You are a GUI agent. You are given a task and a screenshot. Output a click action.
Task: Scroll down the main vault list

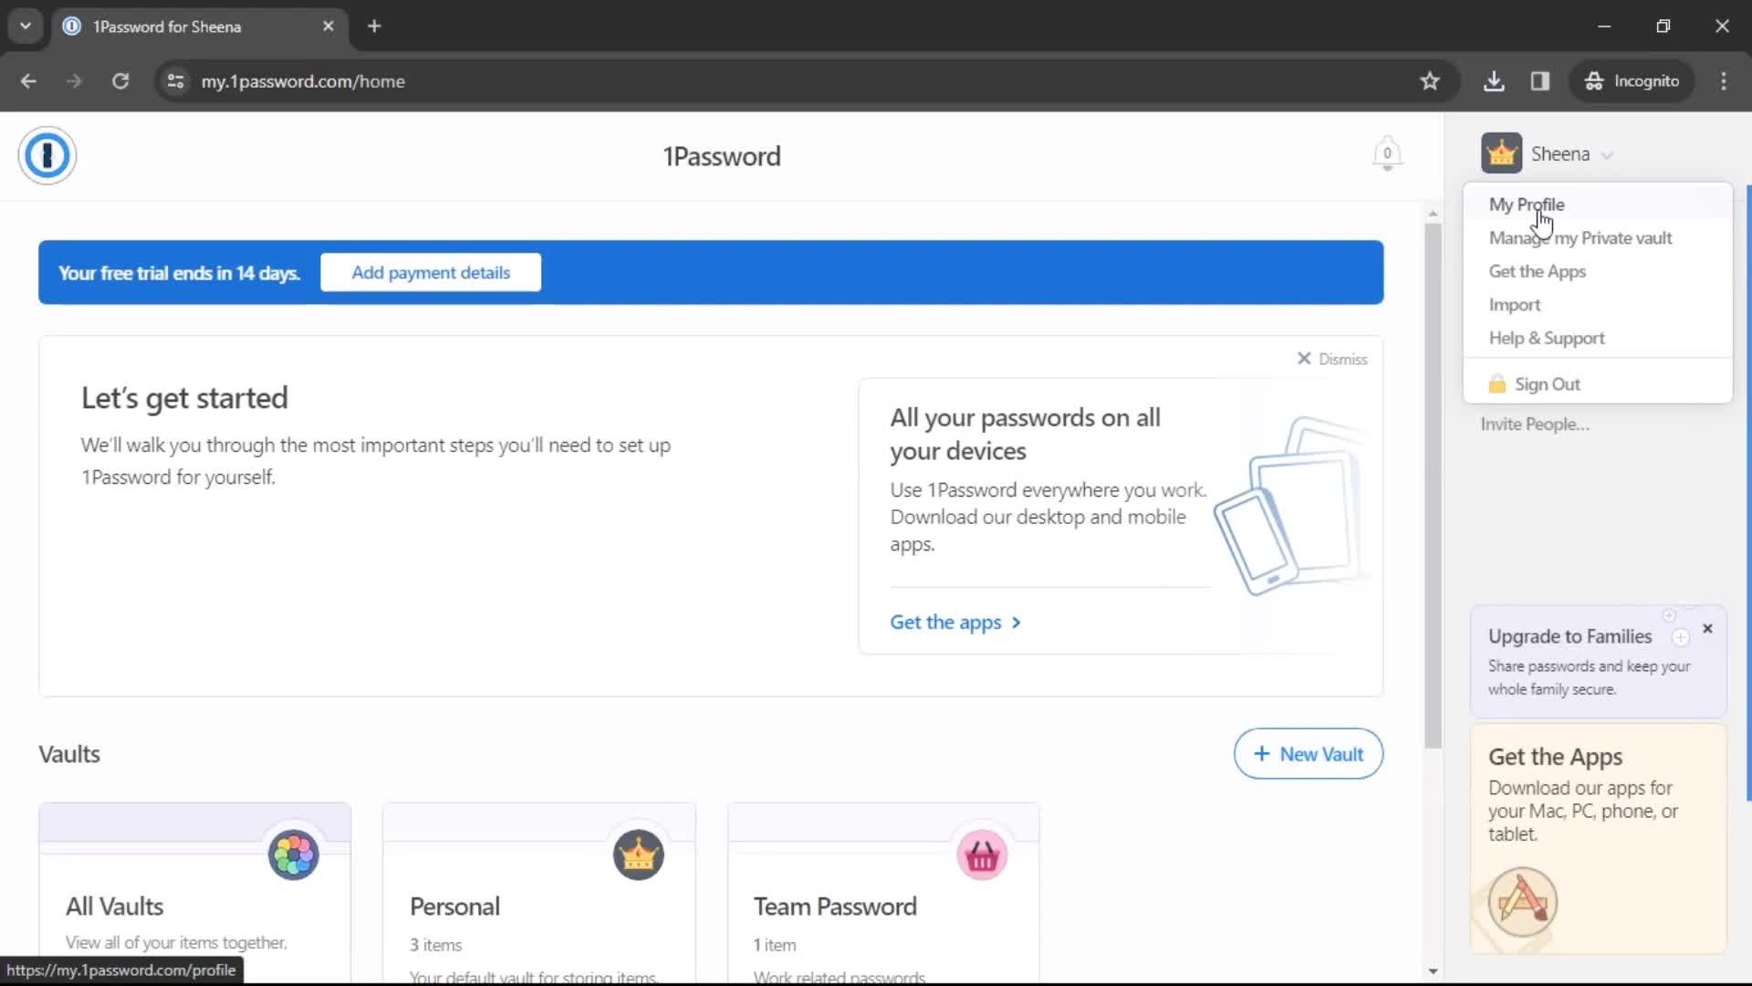[x=1434, y=970]
